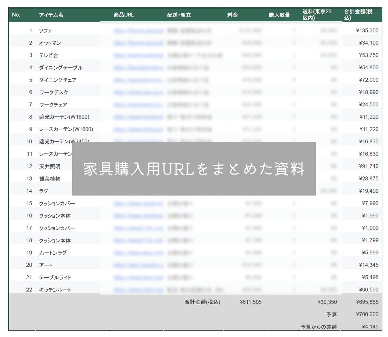Select the ワークチェア item cell
The height and width of the screenshot is (337, 388).
tap(53, 105)
